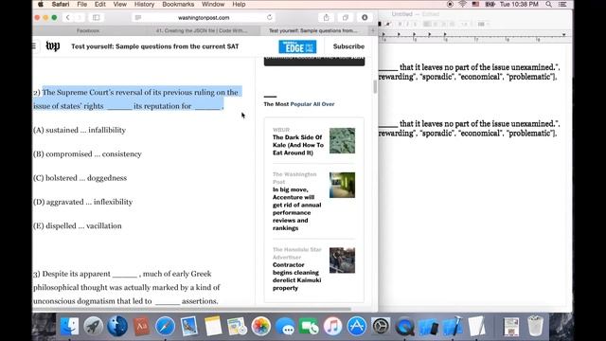Click the Accenture article thumbnail
This screenshot has height=341, width=606.
pos(342,186)
